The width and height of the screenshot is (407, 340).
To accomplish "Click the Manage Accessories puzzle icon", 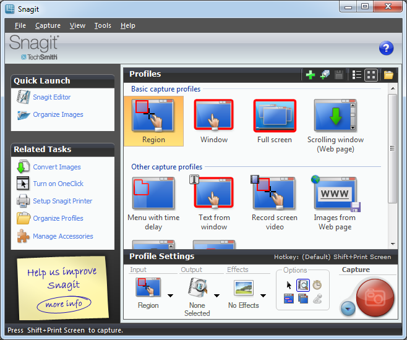I will [x=23, y=236].
